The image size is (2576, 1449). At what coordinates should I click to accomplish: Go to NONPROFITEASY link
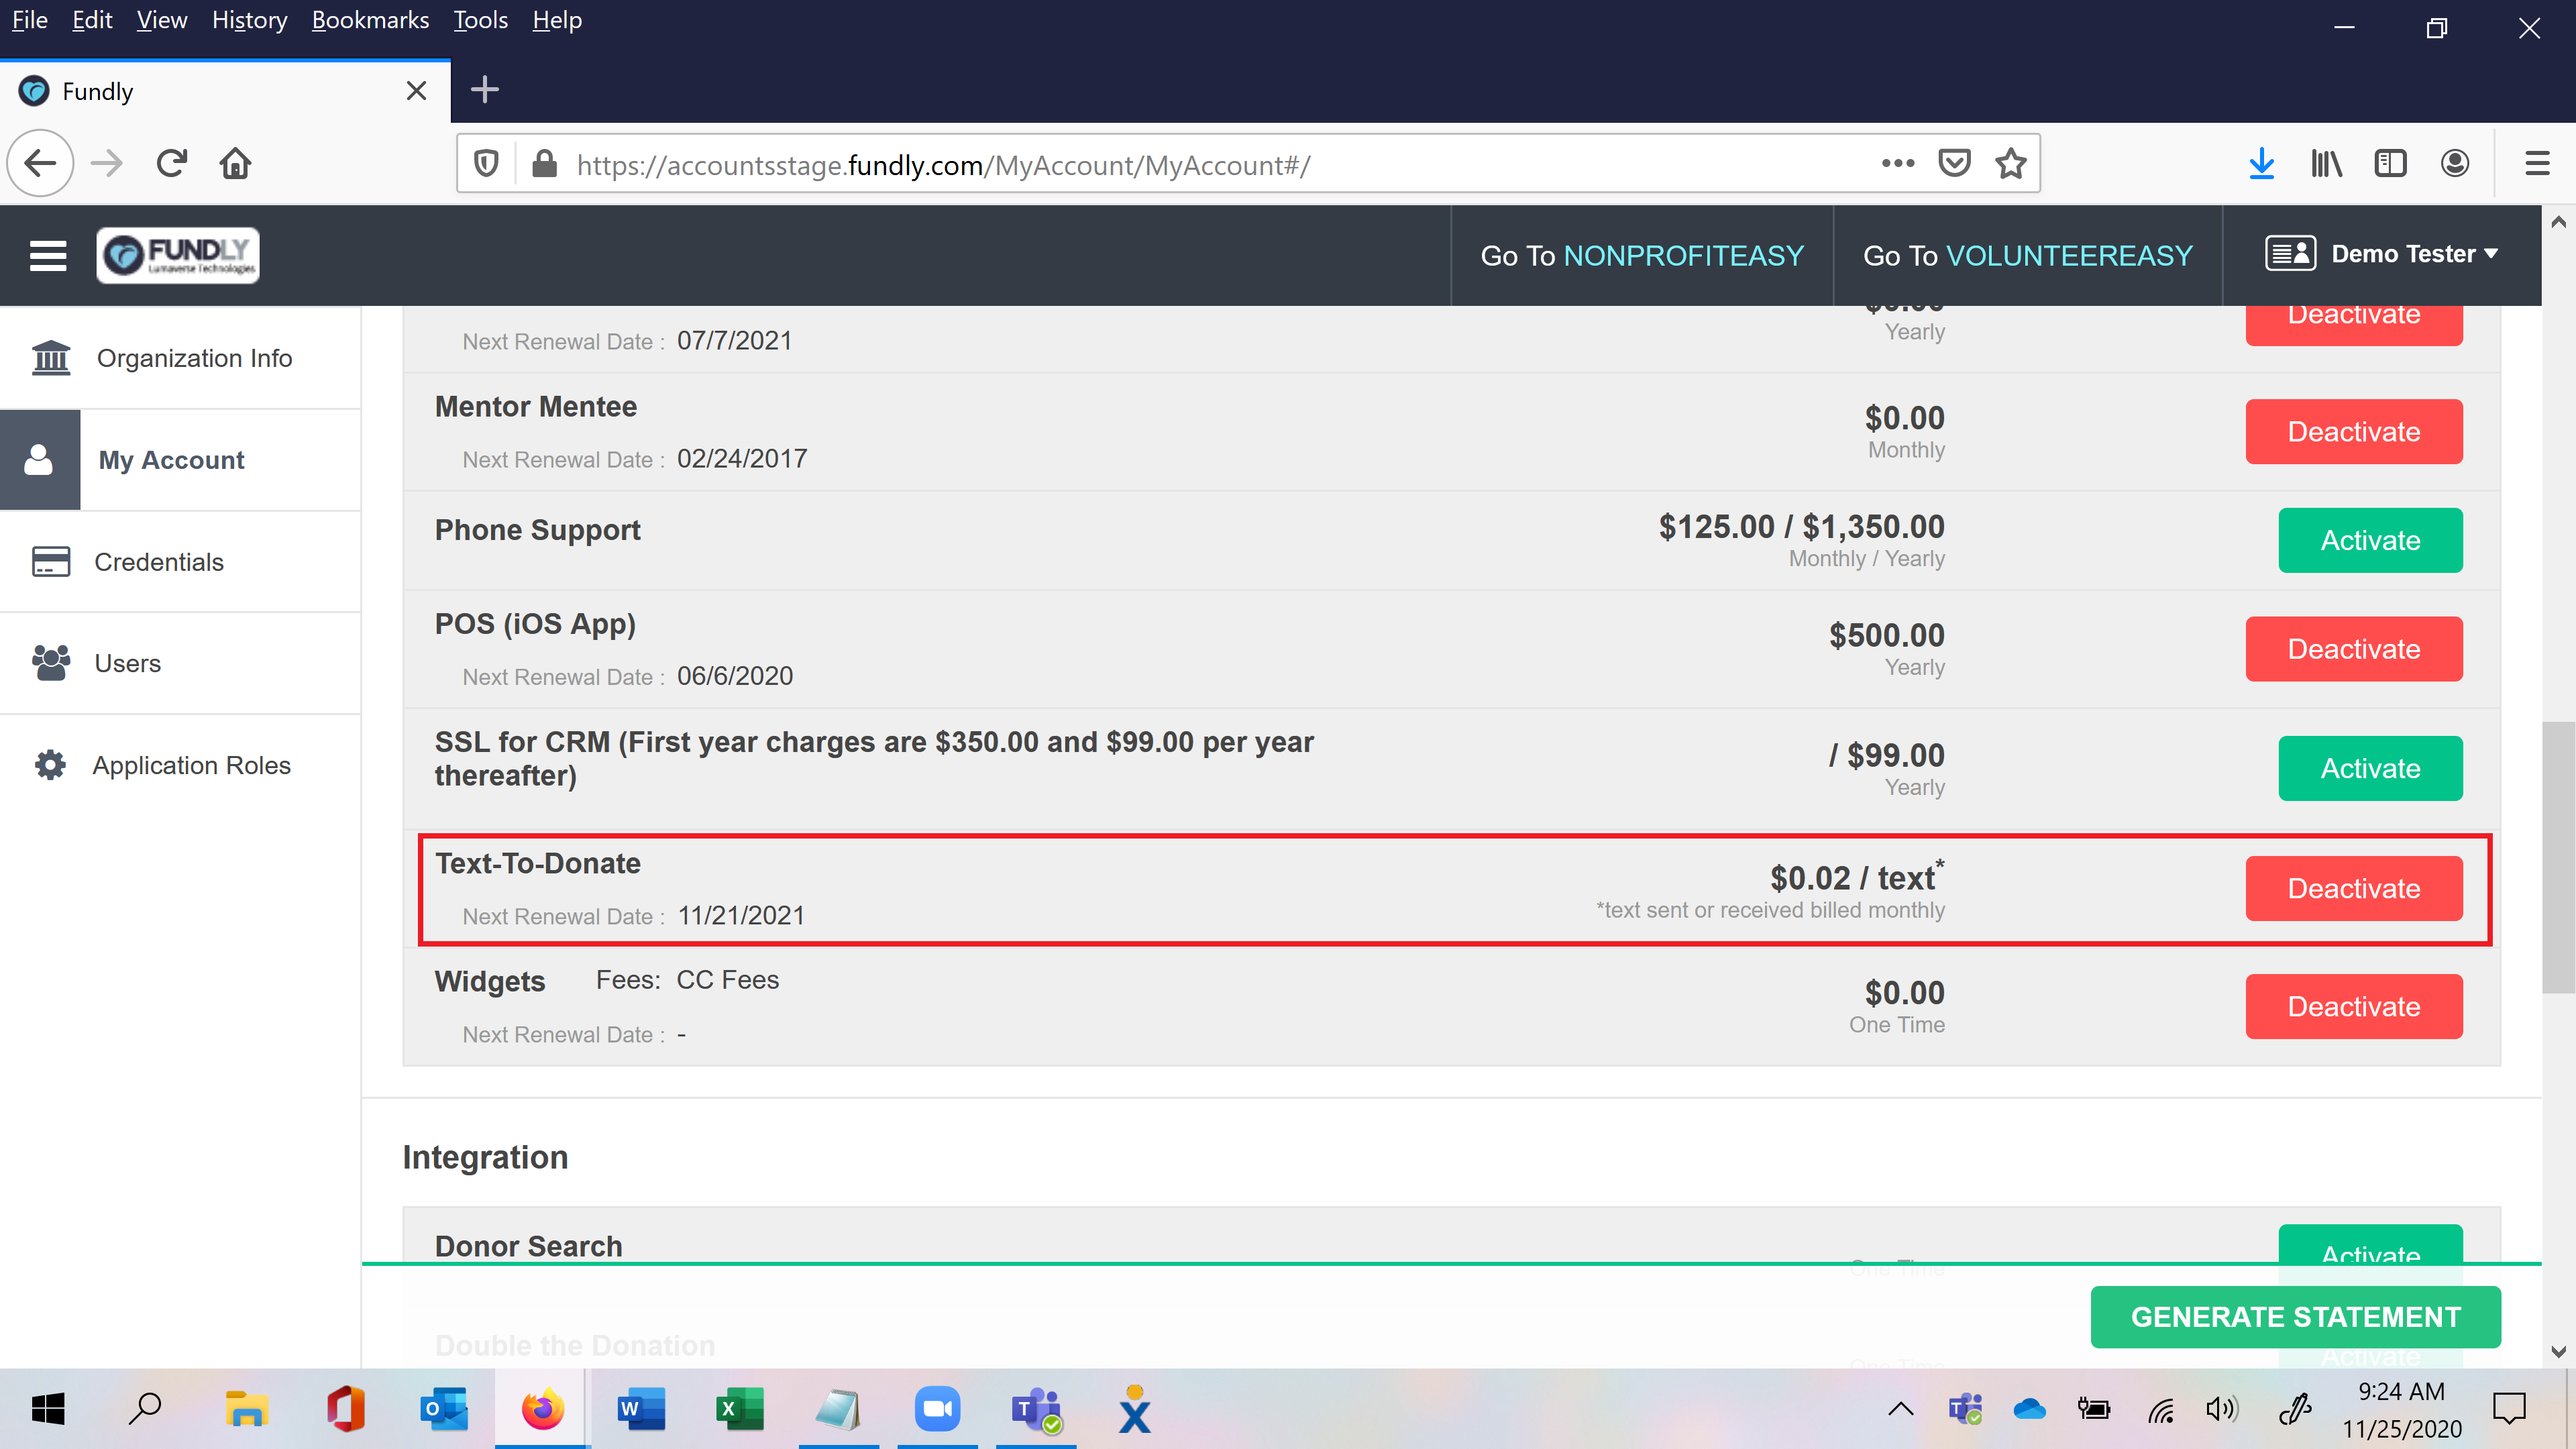pos(1642,255)
